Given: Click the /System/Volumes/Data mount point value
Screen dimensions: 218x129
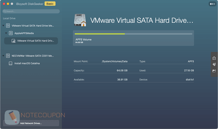Looking at the screenshot, I should point(115,61).
